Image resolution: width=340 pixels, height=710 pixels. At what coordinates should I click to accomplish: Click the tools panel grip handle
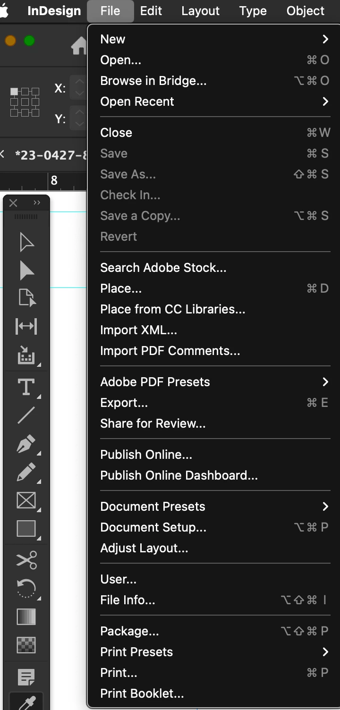[26, 217]
